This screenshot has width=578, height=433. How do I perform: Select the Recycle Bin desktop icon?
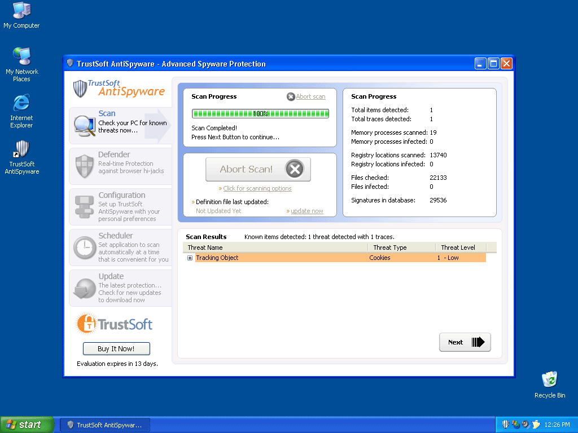click(x=549, y=380)
